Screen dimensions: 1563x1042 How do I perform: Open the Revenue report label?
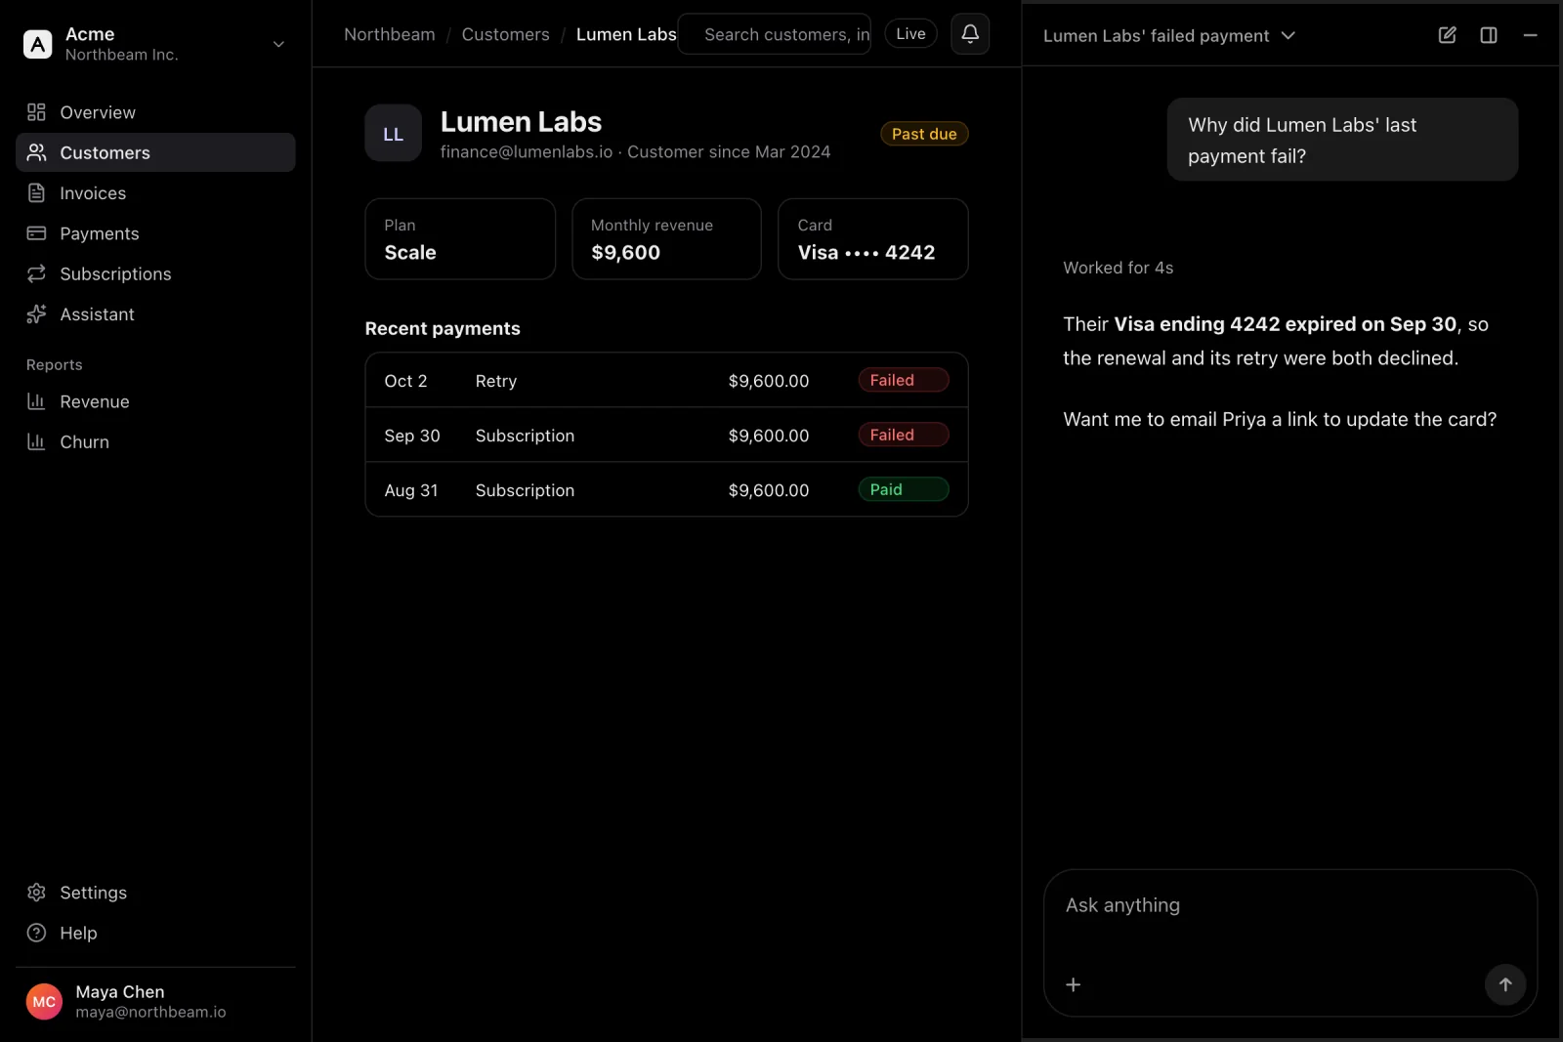coord(95,401)
